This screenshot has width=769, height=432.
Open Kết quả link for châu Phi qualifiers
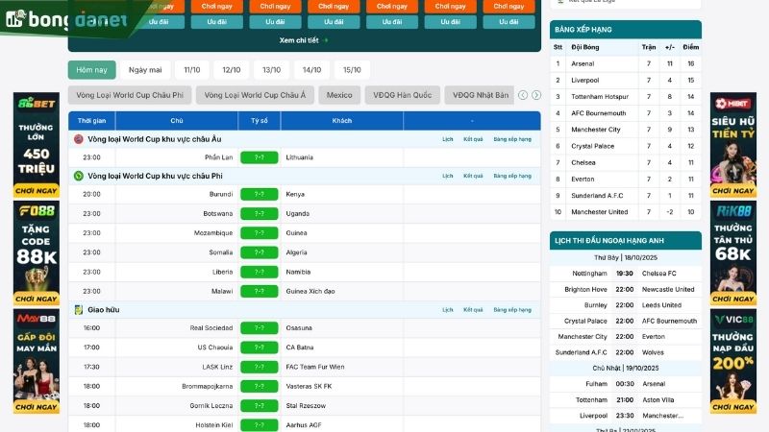(x=473, y=177)
